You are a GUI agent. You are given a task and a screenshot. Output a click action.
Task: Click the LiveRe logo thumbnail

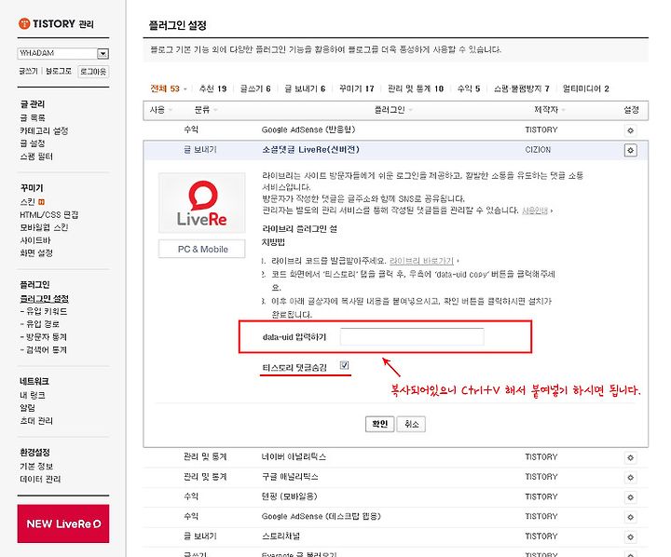point(202,203)
